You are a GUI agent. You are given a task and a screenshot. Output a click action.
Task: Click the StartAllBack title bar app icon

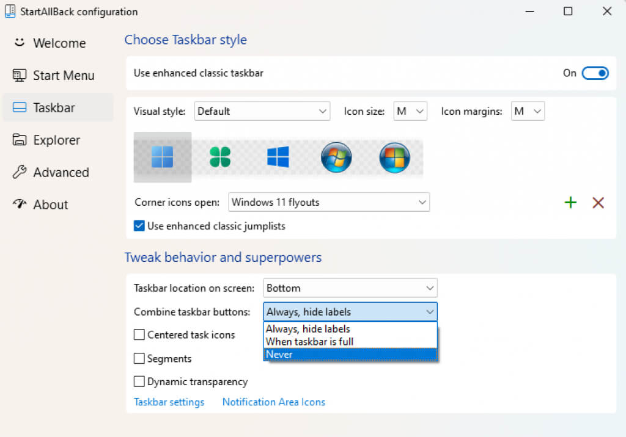pos(10,11)
